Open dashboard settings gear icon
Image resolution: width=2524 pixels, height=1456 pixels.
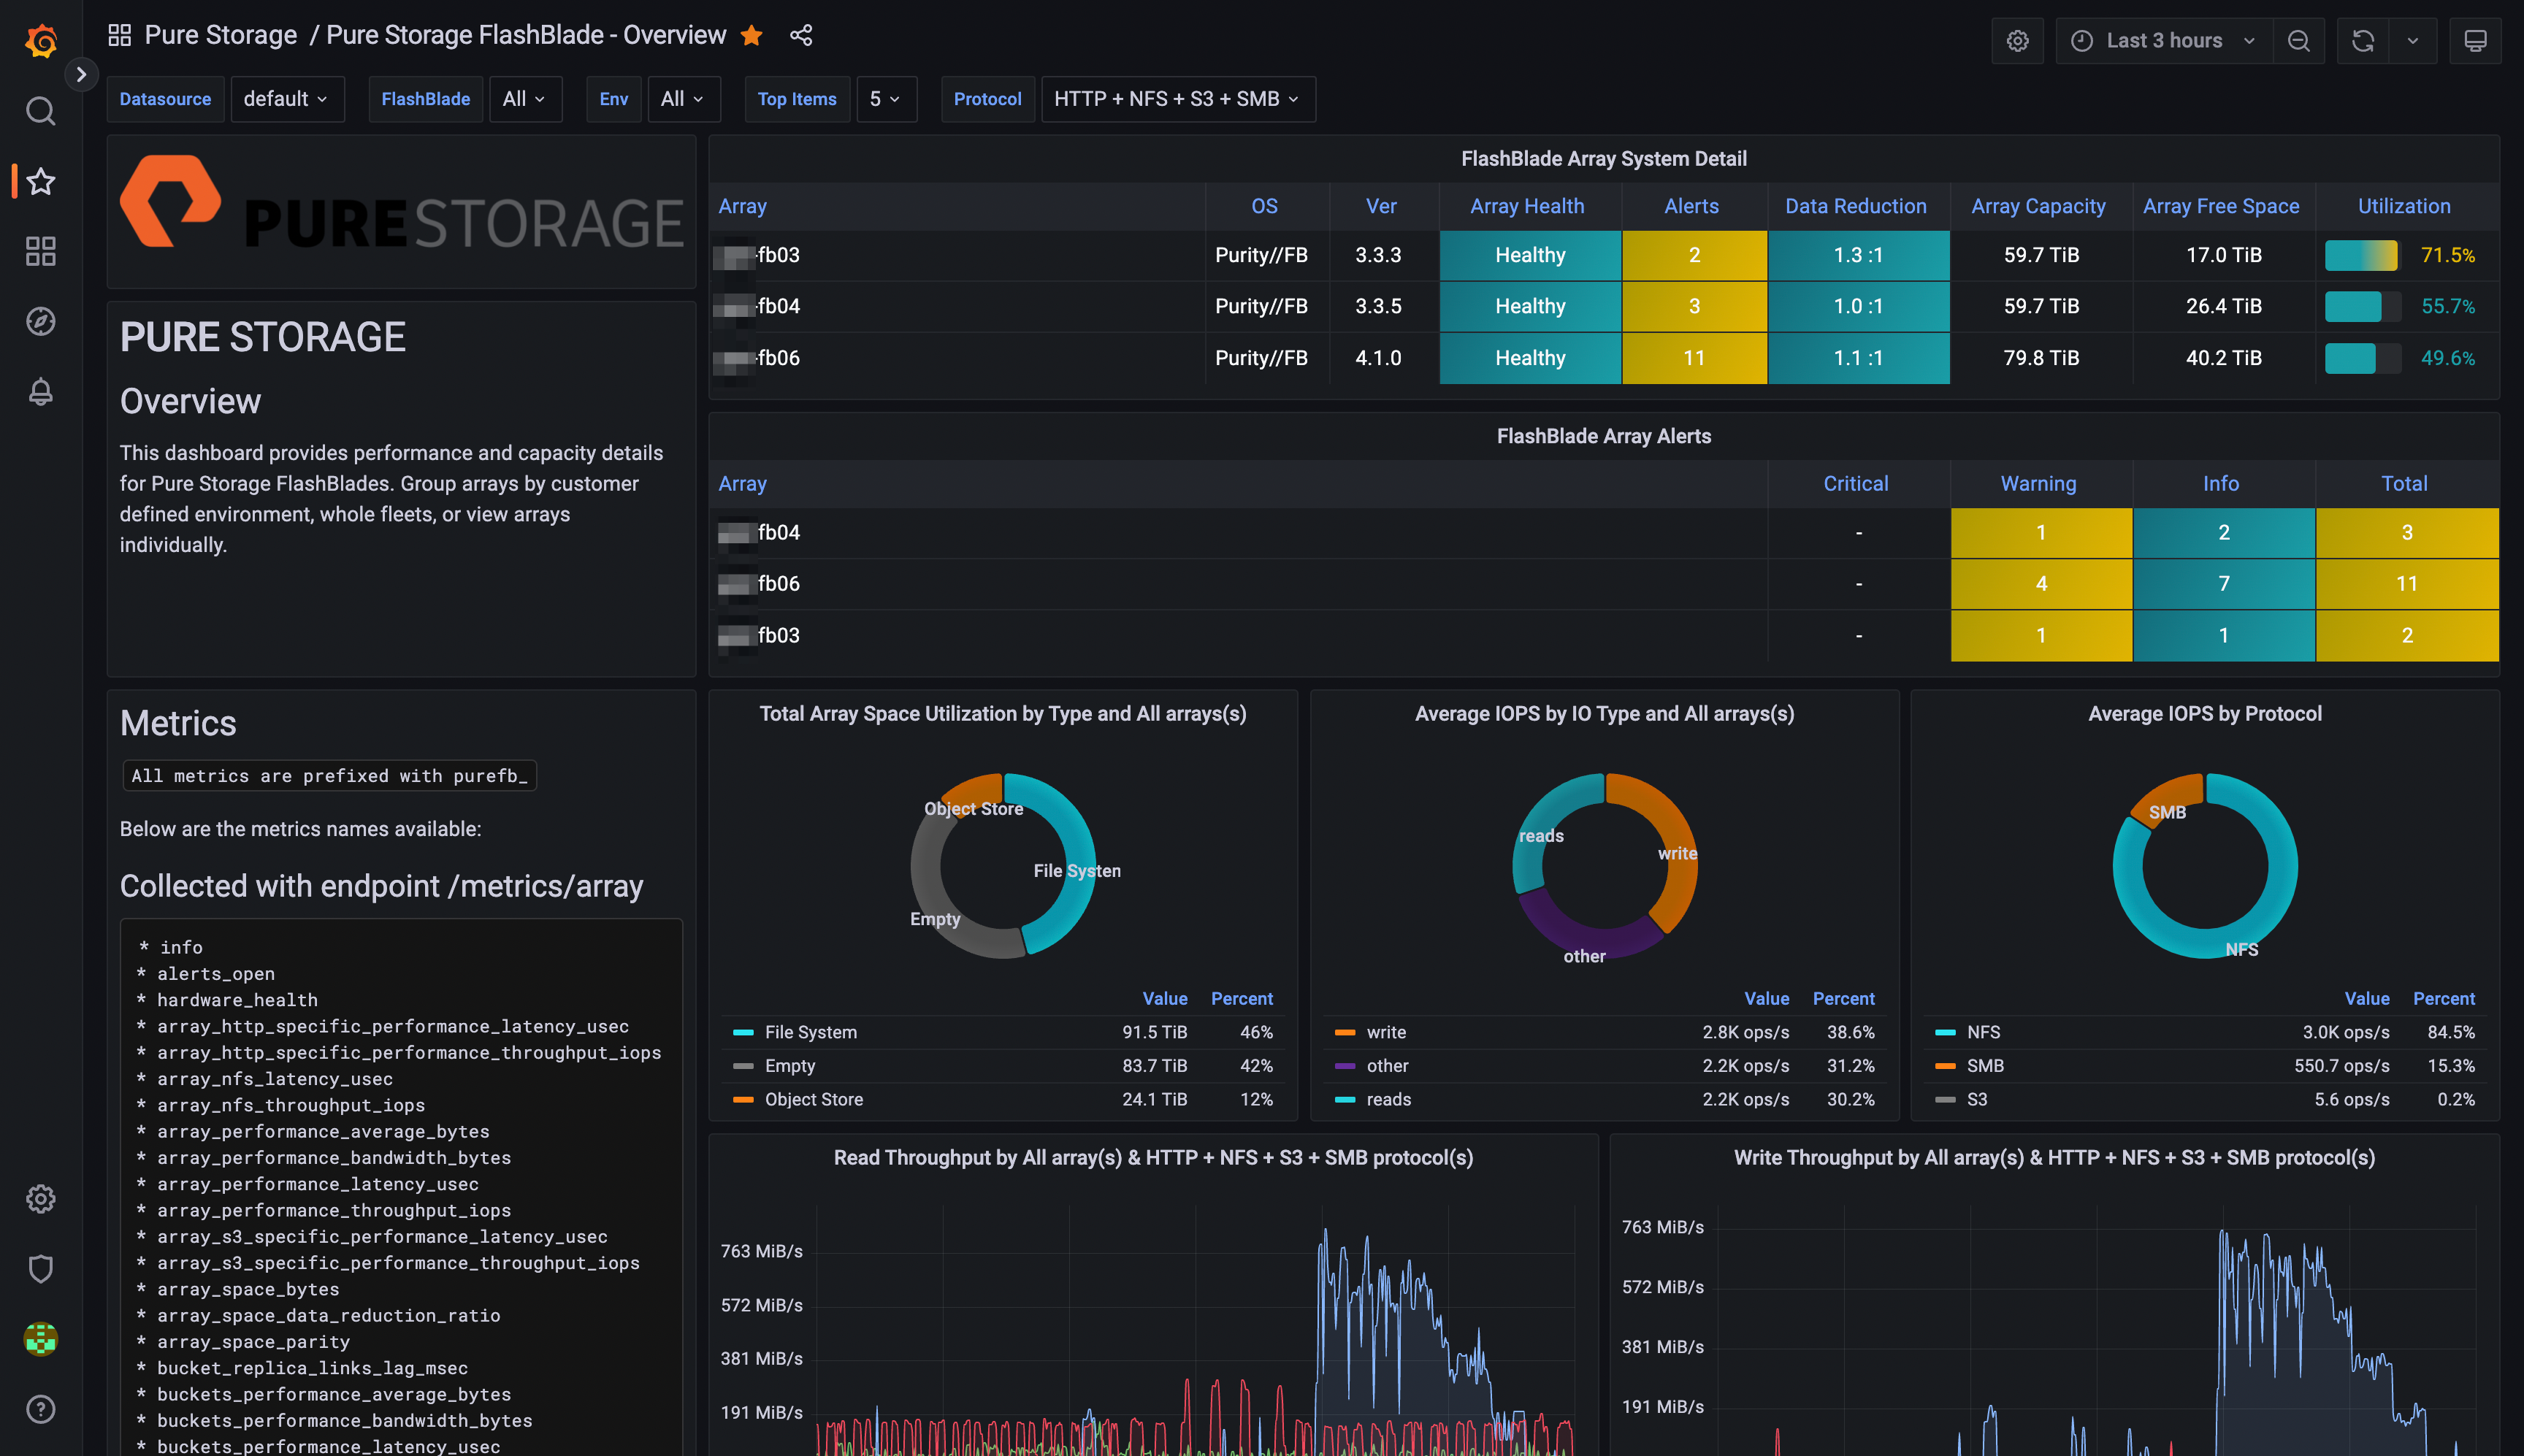(2017, 40)
